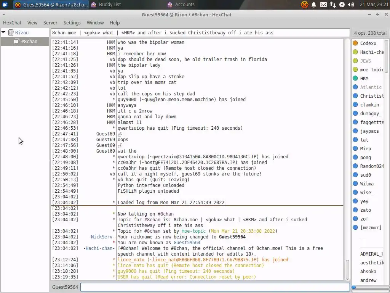Click the Accounts window taskbar icon
This screenshot has height=293, width=390.
tap(169, 5)
